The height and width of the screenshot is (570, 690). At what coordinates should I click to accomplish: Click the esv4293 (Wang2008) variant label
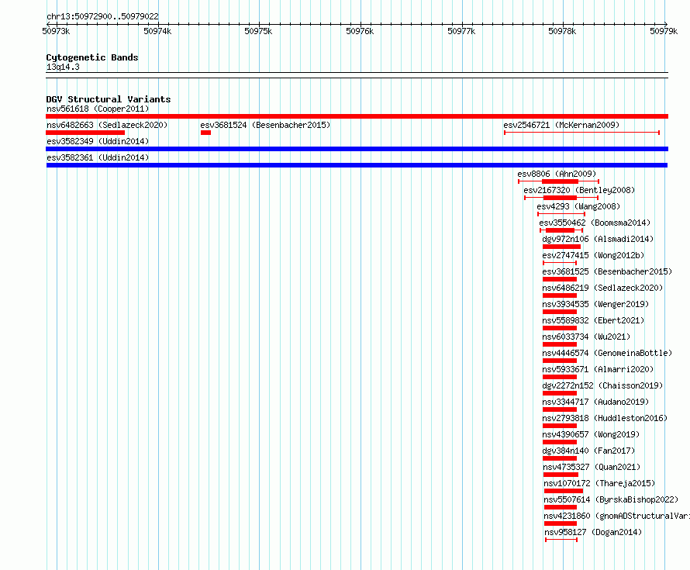click(578, 206)
